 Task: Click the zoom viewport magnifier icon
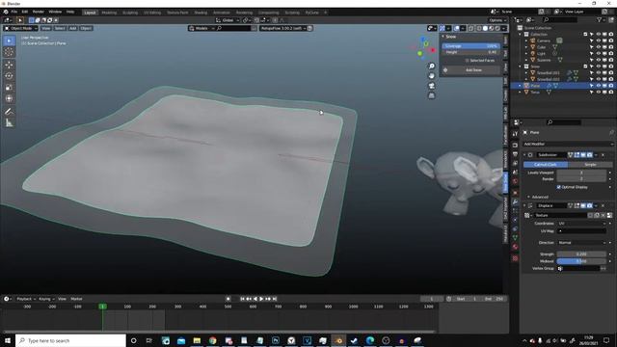coord(432,67)
